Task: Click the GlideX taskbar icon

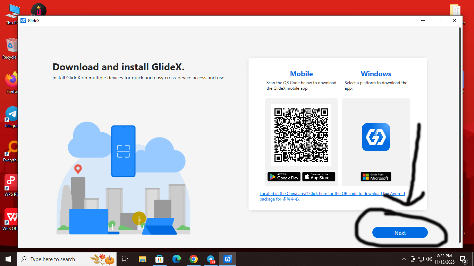Action: [x=228, y=259]
